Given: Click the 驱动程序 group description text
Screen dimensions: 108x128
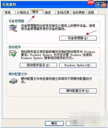Looking at the screenshot, I should [58, 55].
